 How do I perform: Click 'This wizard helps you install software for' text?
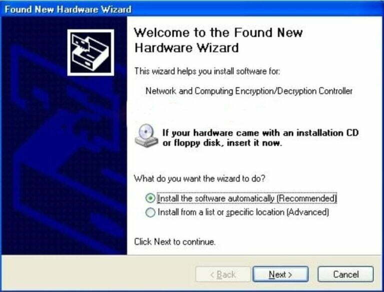207,71
